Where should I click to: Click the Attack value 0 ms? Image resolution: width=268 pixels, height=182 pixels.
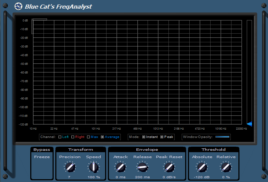coord(120,177)
